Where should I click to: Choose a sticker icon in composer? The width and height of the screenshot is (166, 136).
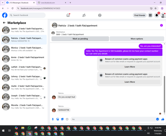[x=62, y=119]
